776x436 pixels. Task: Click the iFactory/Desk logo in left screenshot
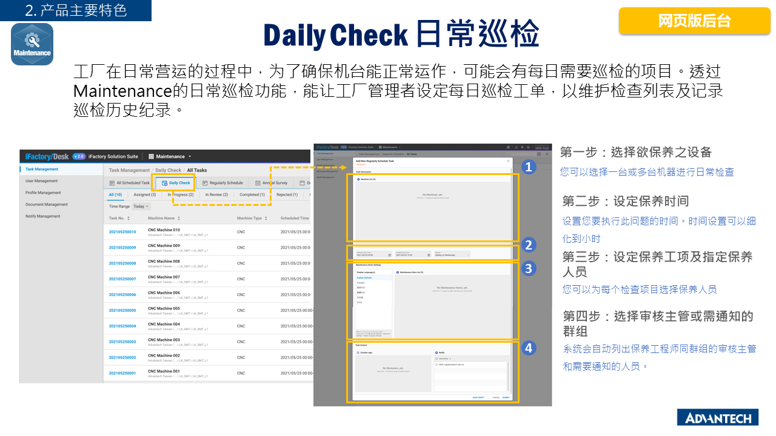pyautogui.click(x=46, y=156)
